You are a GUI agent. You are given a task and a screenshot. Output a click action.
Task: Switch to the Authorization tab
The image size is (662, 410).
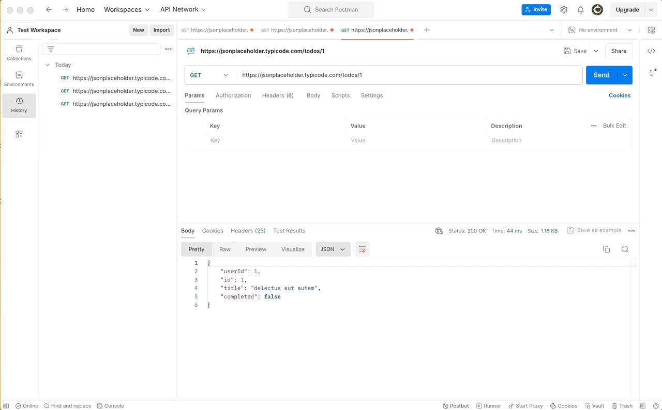click(233, 96)
